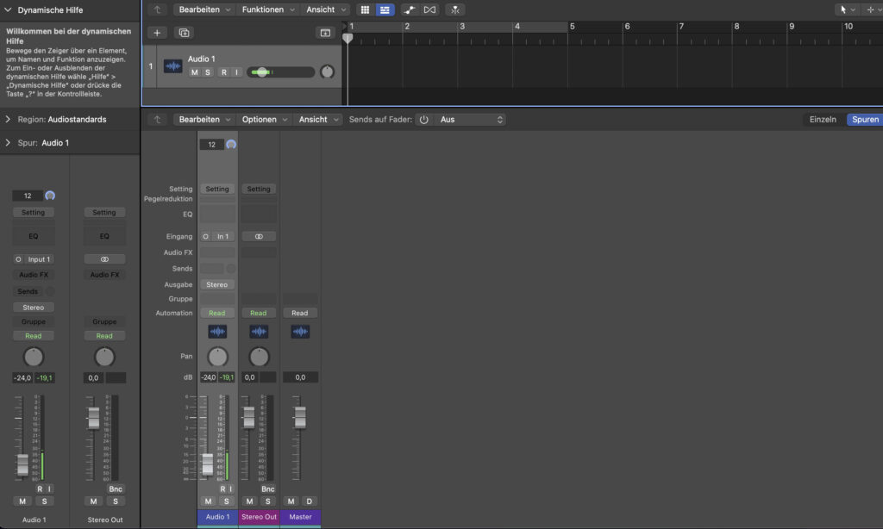883x529 pixels.
Task: Click the add track plus button
Action: (x=157, y=33)
